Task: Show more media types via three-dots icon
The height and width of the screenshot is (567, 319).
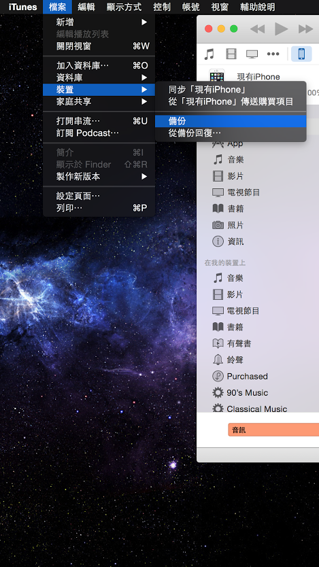Action: [273, 54]
